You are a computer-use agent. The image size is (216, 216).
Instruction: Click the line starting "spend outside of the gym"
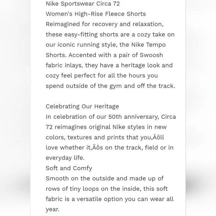[x=110, y=86]
